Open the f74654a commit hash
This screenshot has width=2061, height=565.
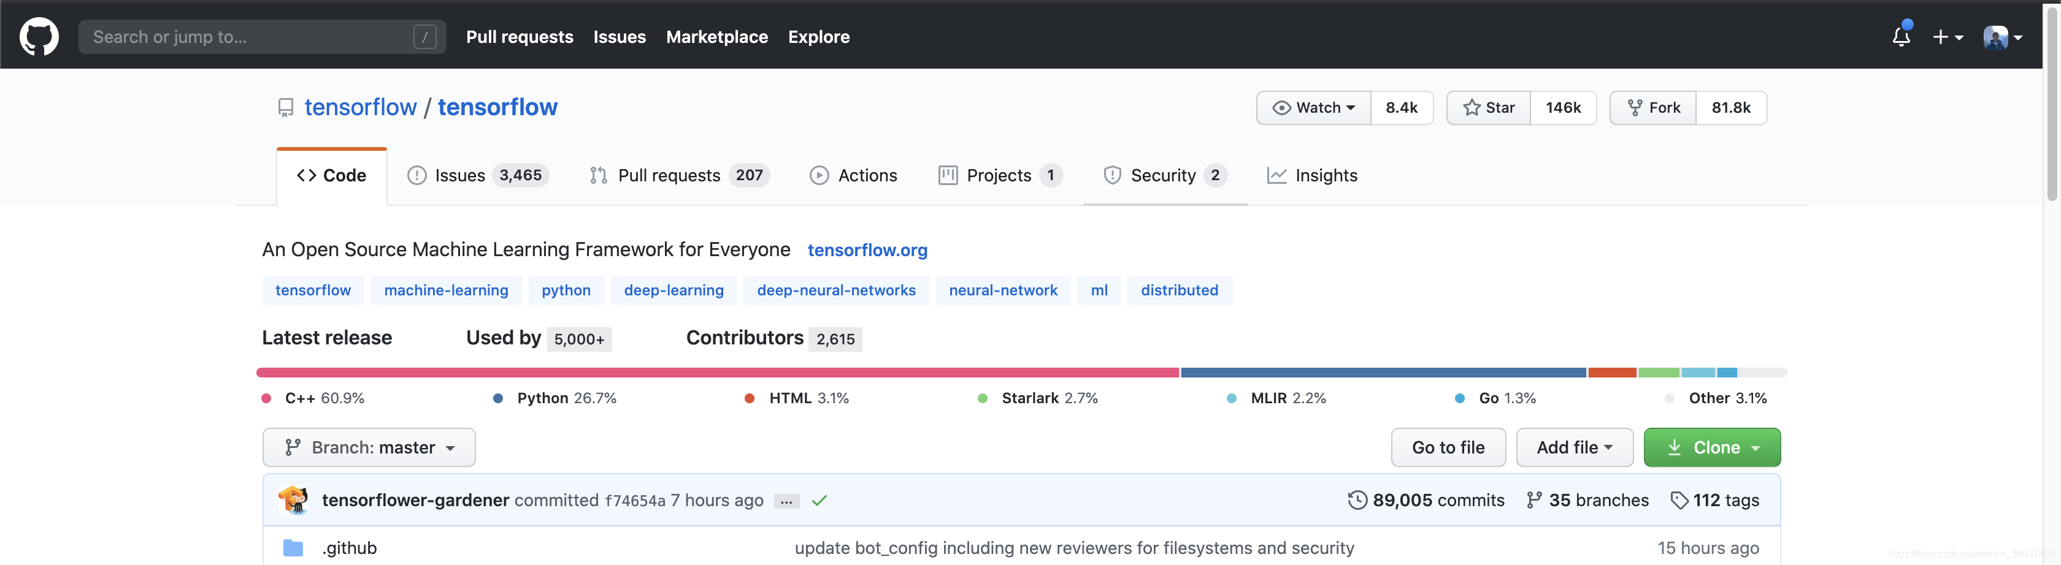point(634,501)
